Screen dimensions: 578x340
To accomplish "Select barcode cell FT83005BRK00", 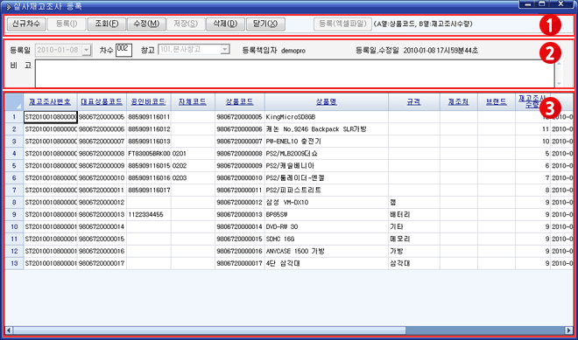I will point(149,154).
